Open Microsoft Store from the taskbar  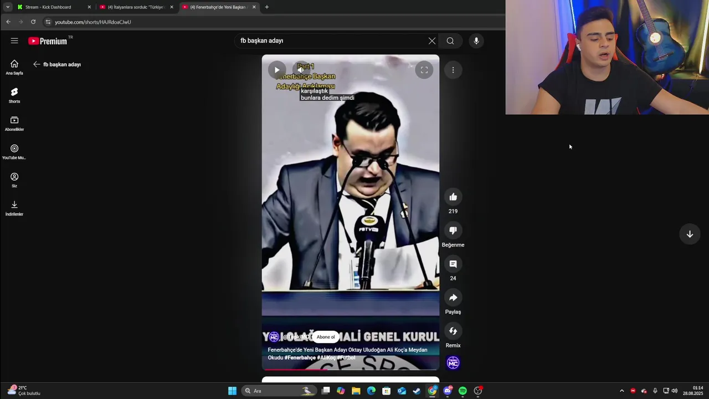(x=386, y=391)
